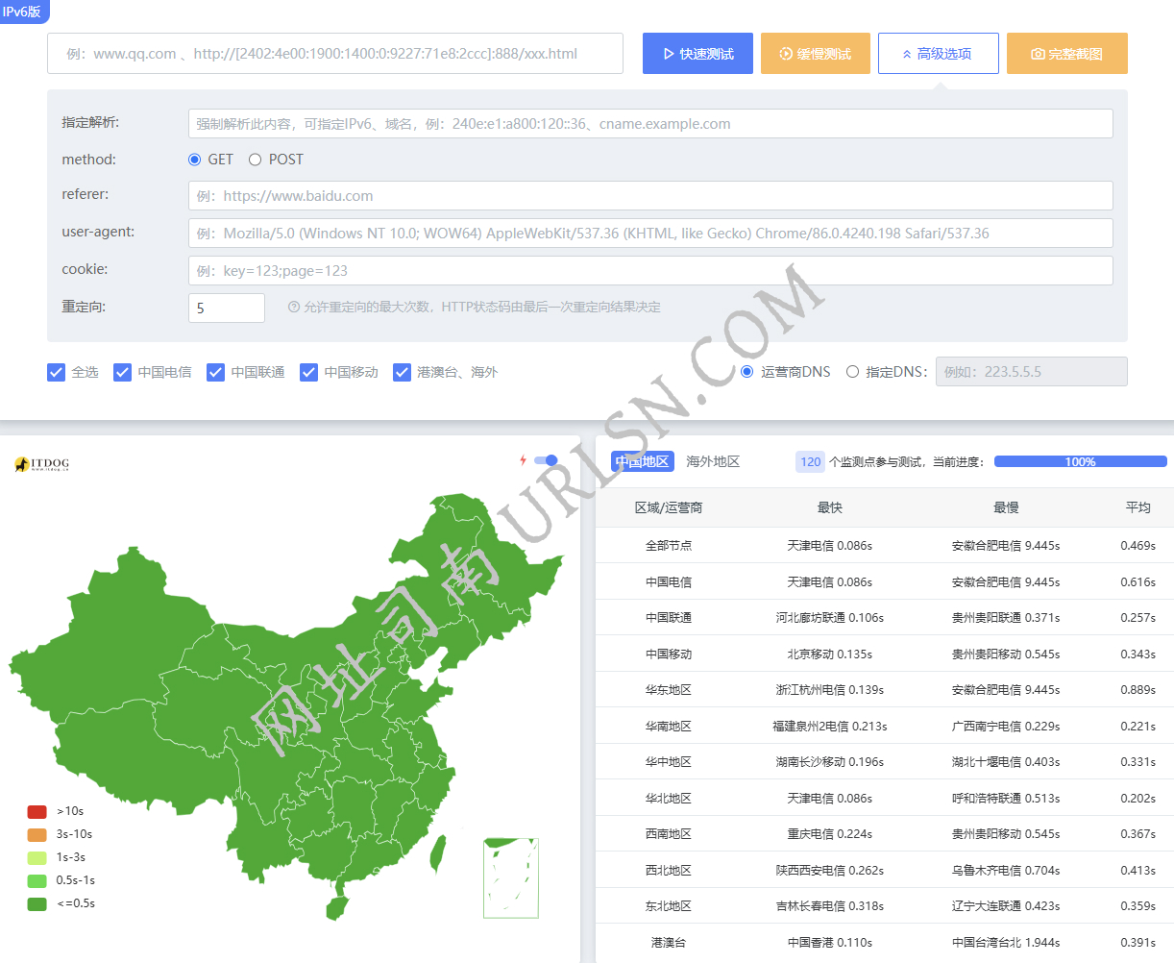Click the 120 monitoring points badge

(x=810, y=461)
